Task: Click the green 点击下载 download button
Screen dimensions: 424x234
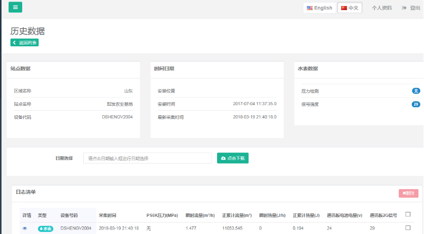Action: point(233,158)
